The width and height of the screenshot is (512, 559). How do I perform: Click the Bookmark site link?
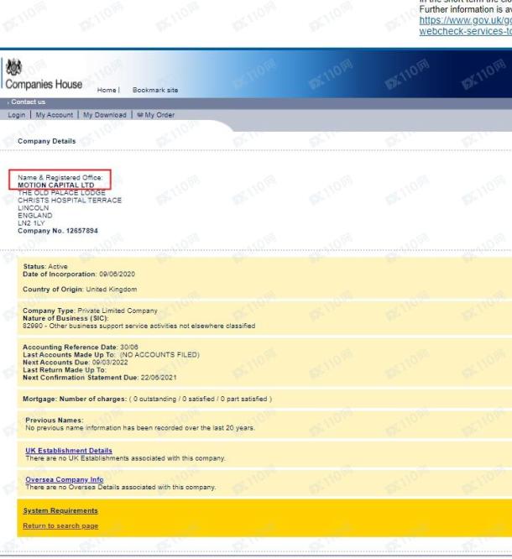[155, 90]
